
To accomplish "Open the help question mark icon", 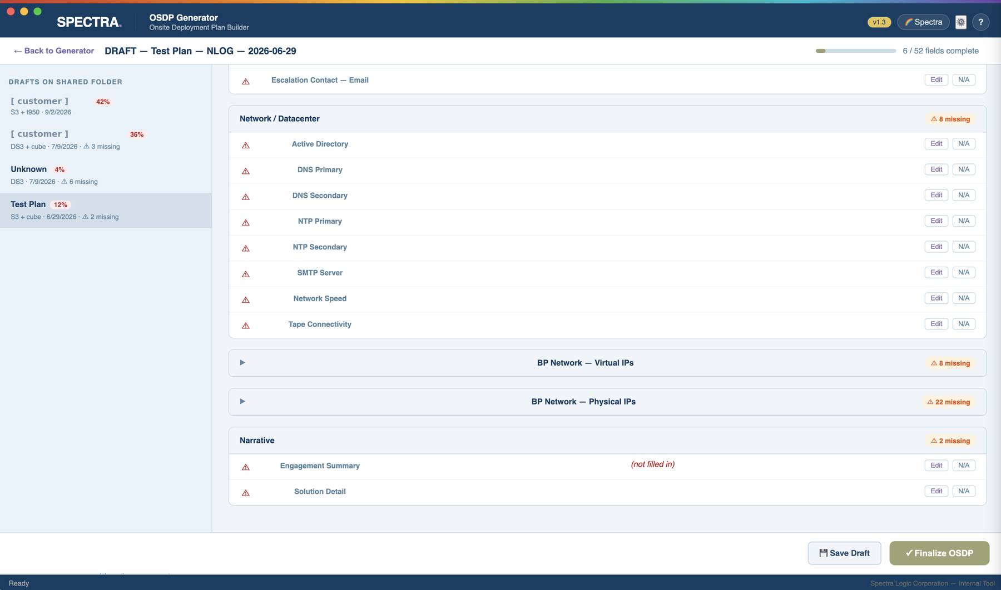I will (x=981, y=22).
